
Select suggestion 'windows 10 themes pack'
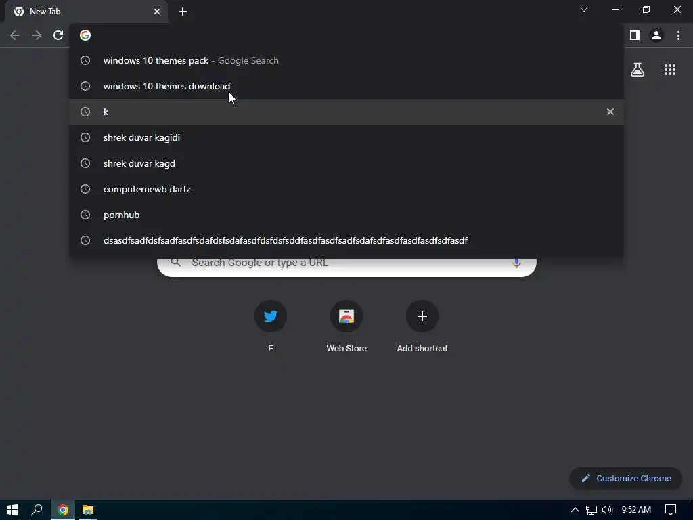click(x=346, y=60)
